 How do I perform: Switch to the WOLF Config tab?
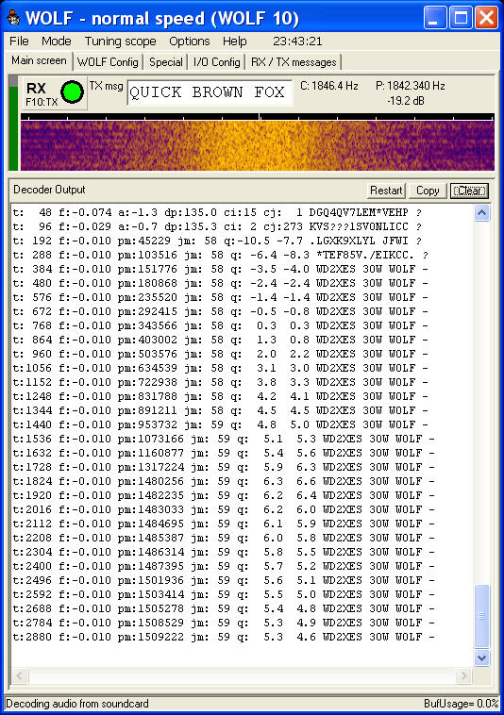point(108,62)
